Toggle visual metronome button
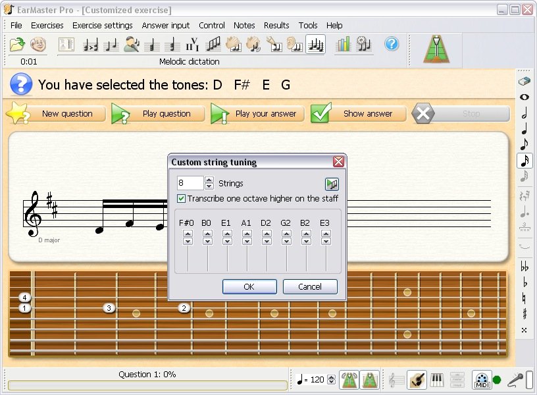537x395 pixels. [370, 380]
